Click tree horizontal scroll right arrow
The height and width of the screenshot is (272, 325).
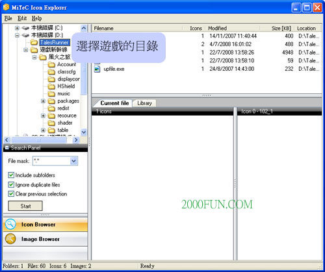click(76, 140)
